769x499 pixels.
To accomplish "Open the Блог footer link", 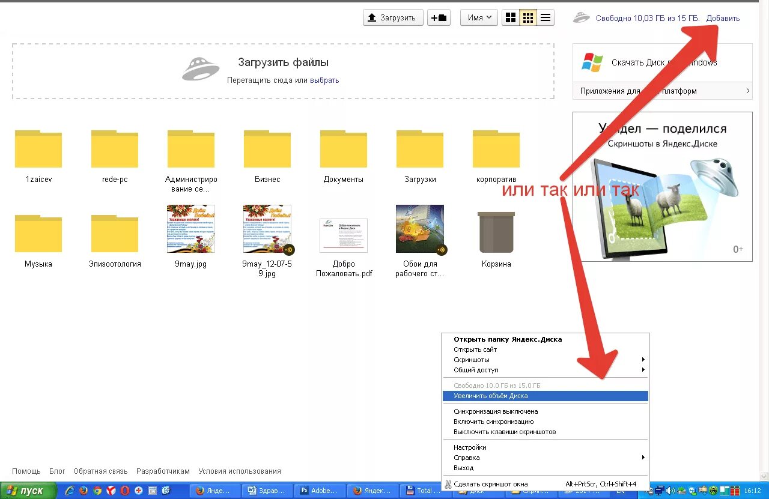I will pyautogui.click(x=57, y=471).
